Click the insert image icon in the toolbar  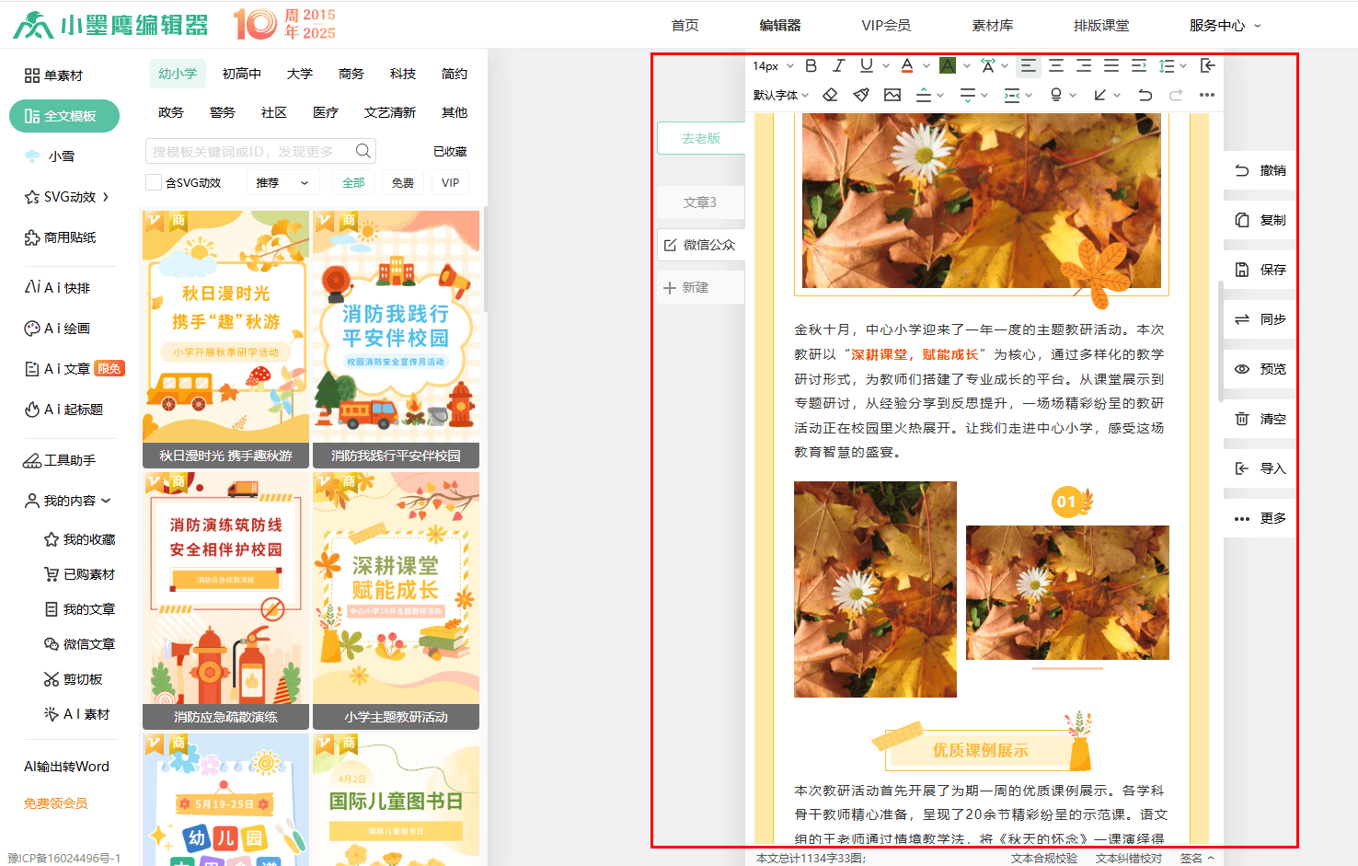[x=892, y=95]
